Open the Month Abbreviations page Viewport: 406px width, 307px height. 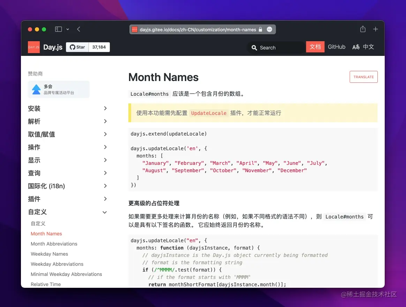54,243
